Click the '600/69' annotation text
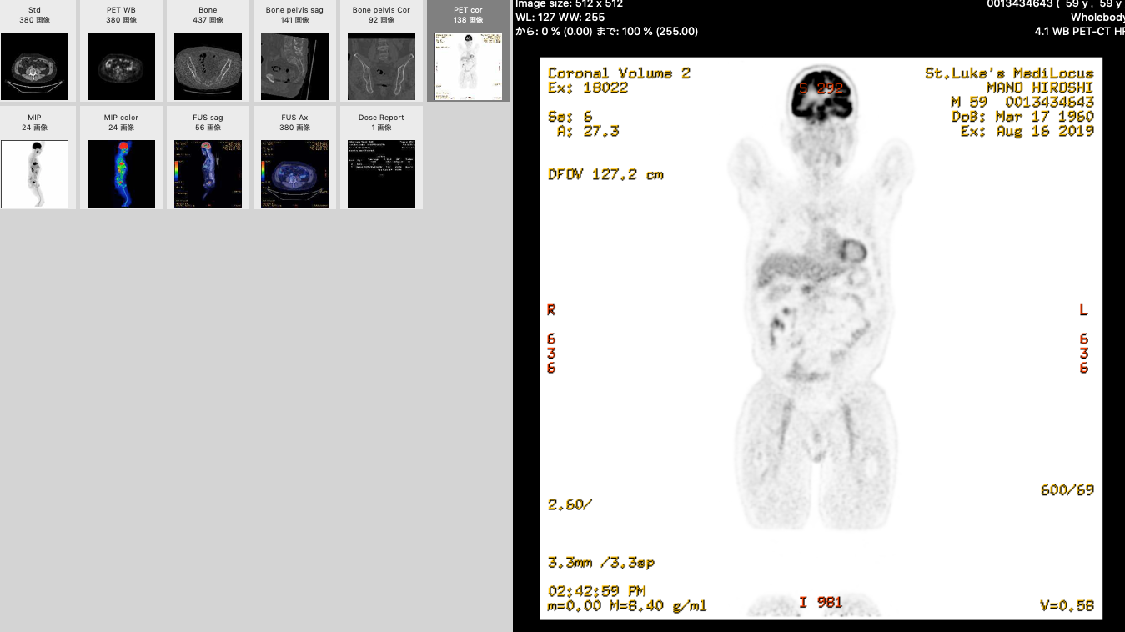Image resolution: width=1125 pixels, height=632 pixels. [x=1067, y=490]
